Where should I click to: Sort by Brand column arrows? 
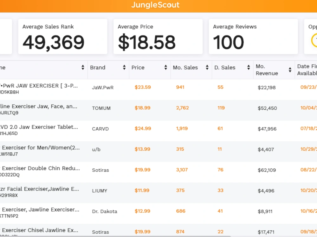124,68
